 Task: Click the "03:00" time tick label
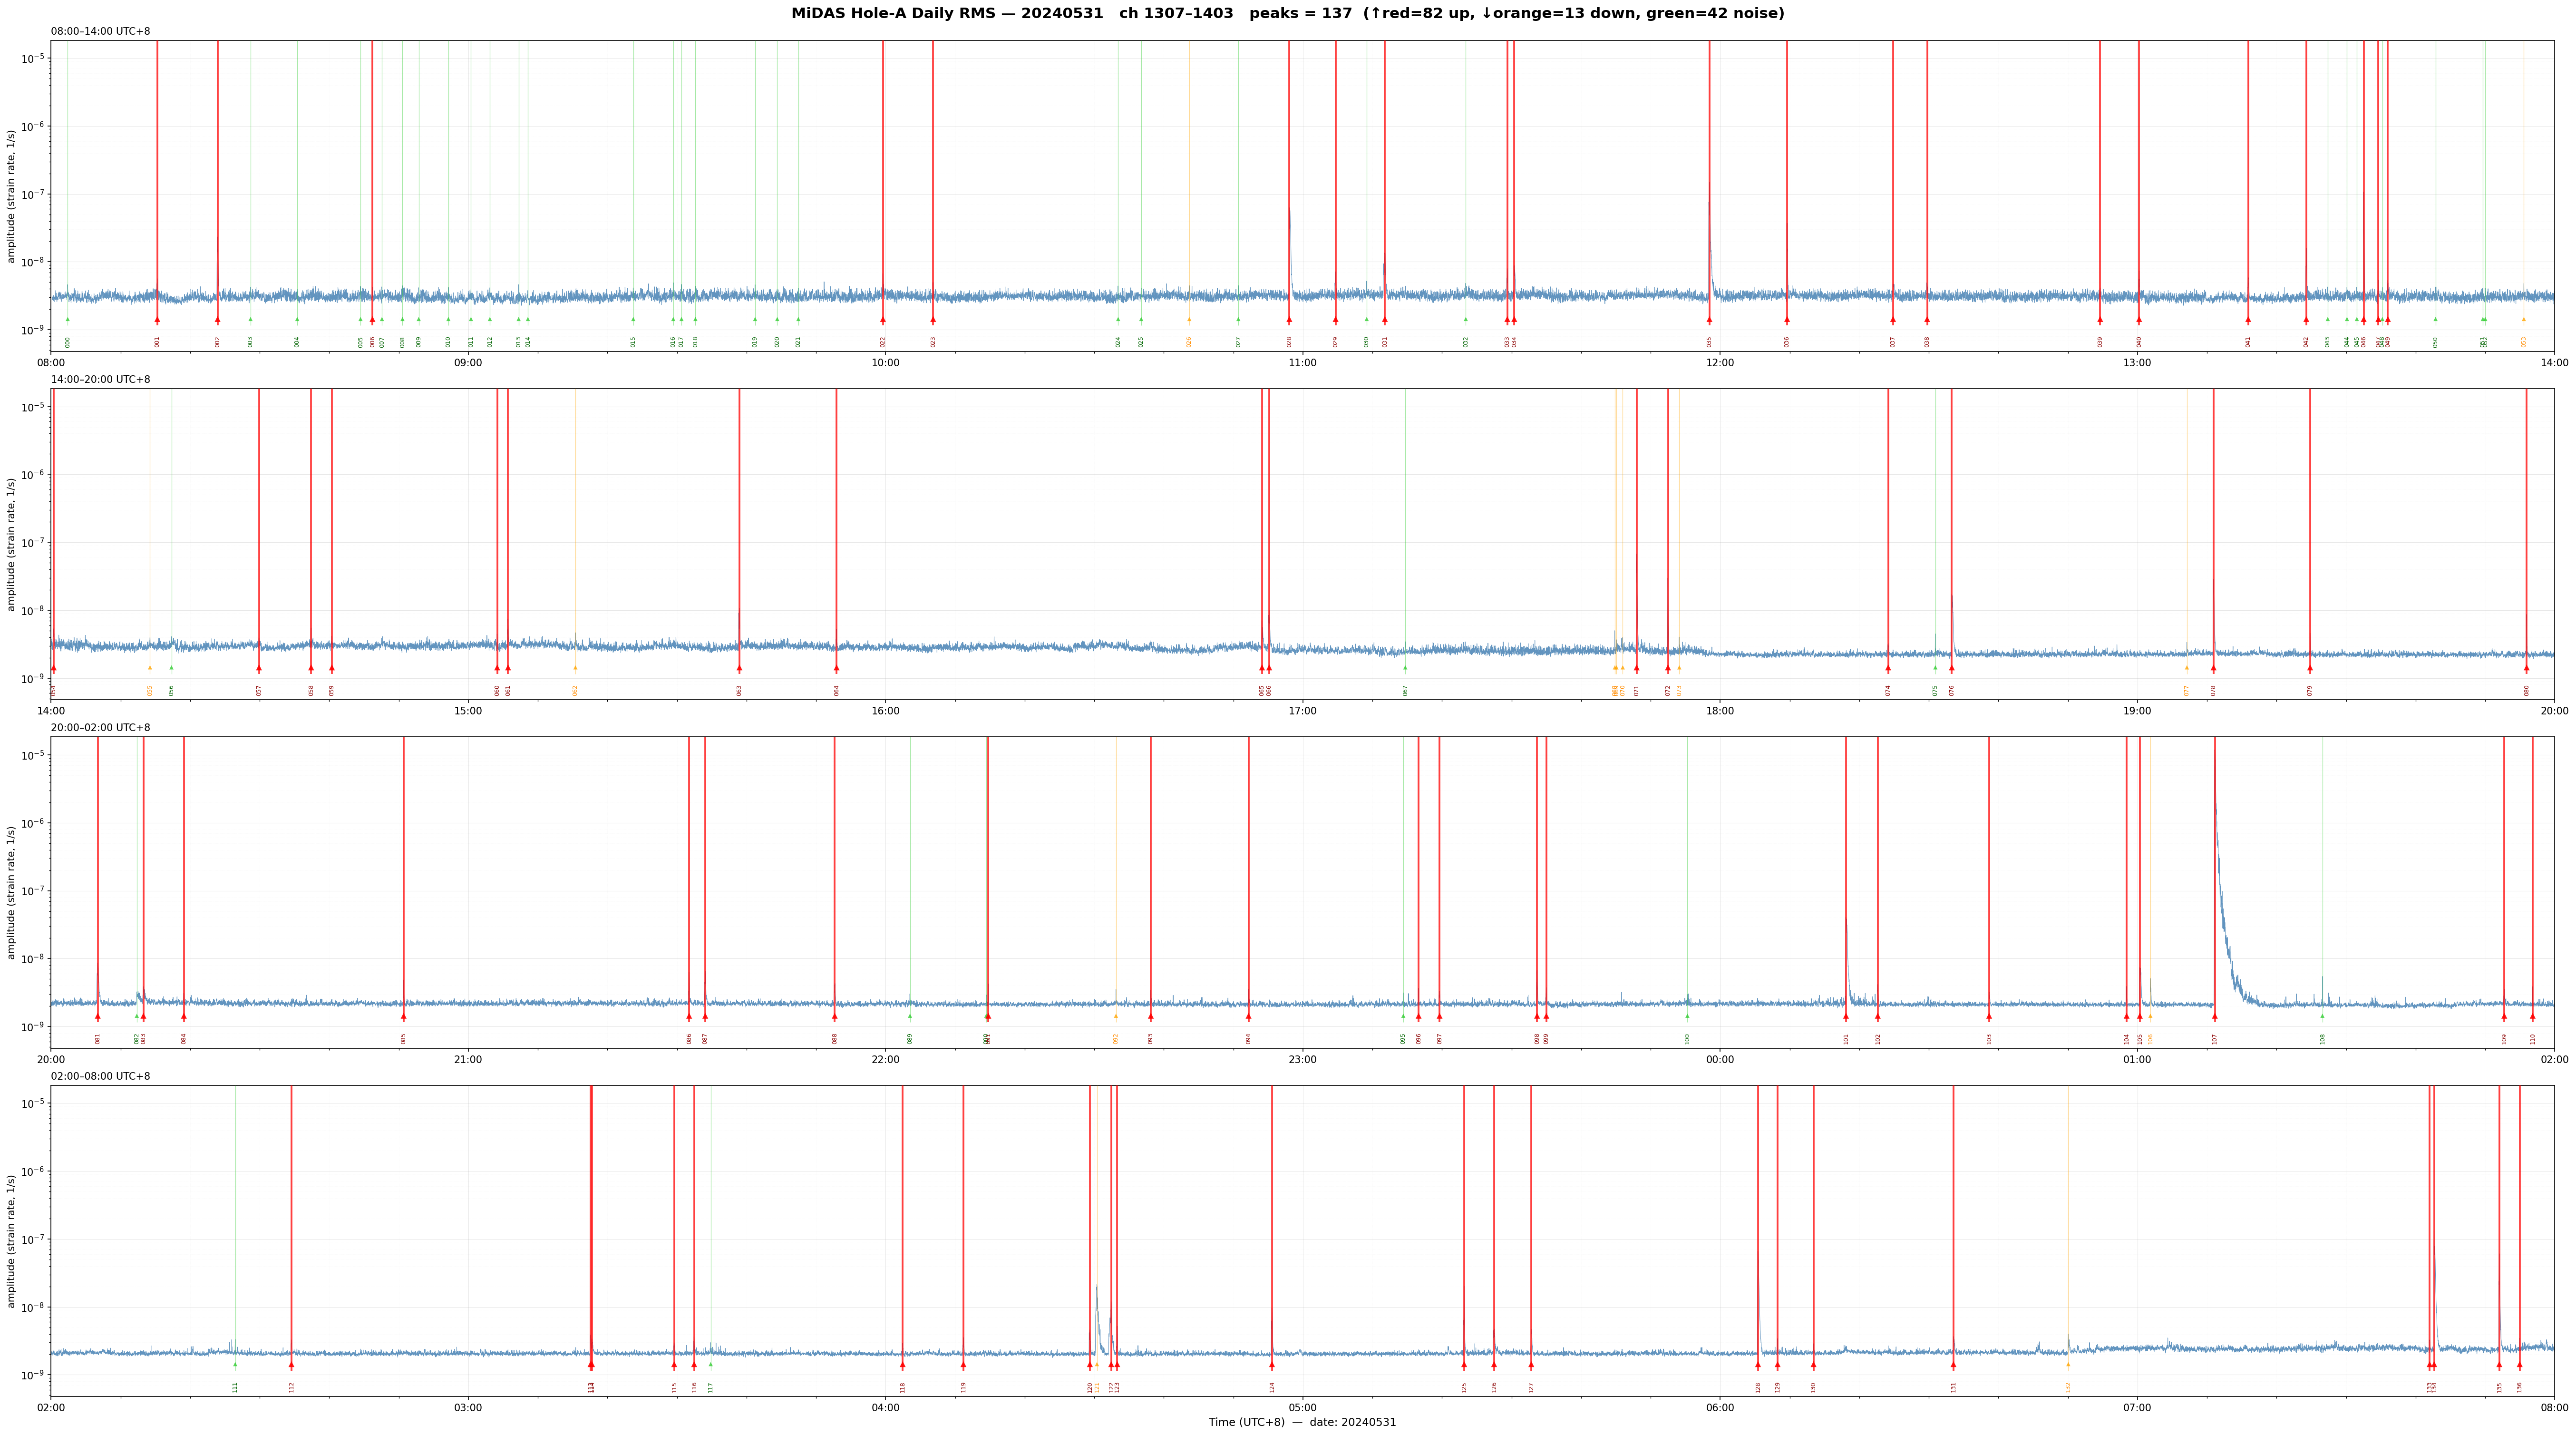pyautogui.click(x=468, y=1408)
